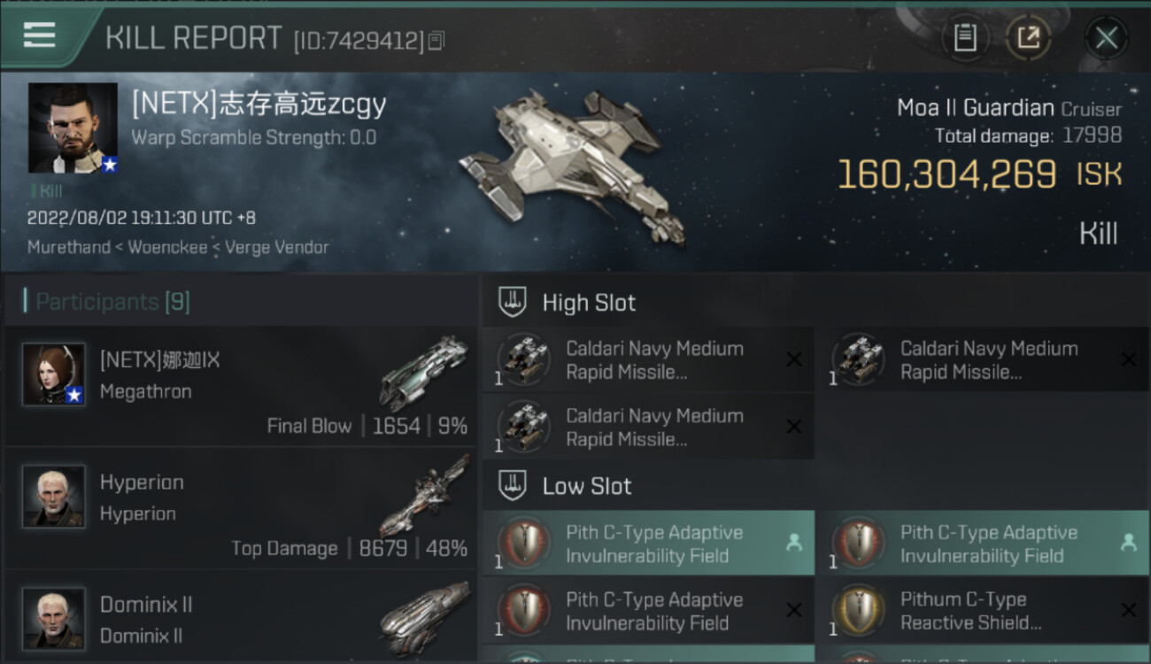
Task: Open first Caldari Navy Medium Rapid Missile item
Action: [x=648, y=359]
